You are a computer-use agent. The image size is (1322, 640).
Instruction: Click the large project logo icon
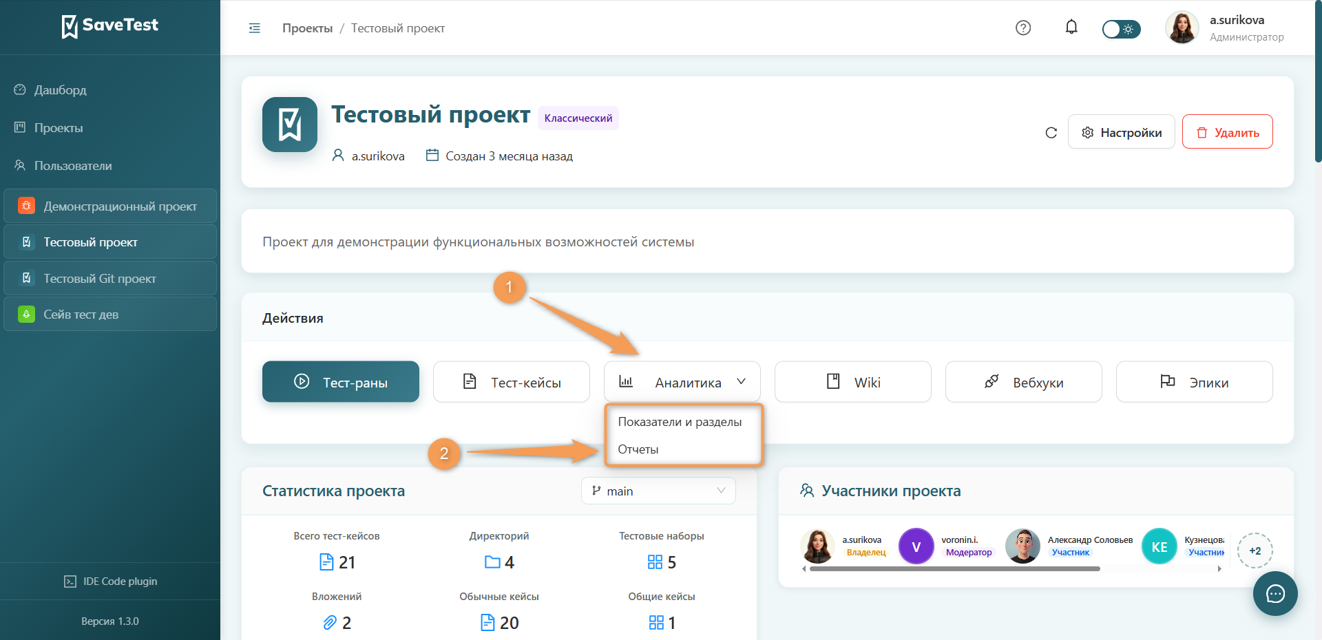coord(290,125)
